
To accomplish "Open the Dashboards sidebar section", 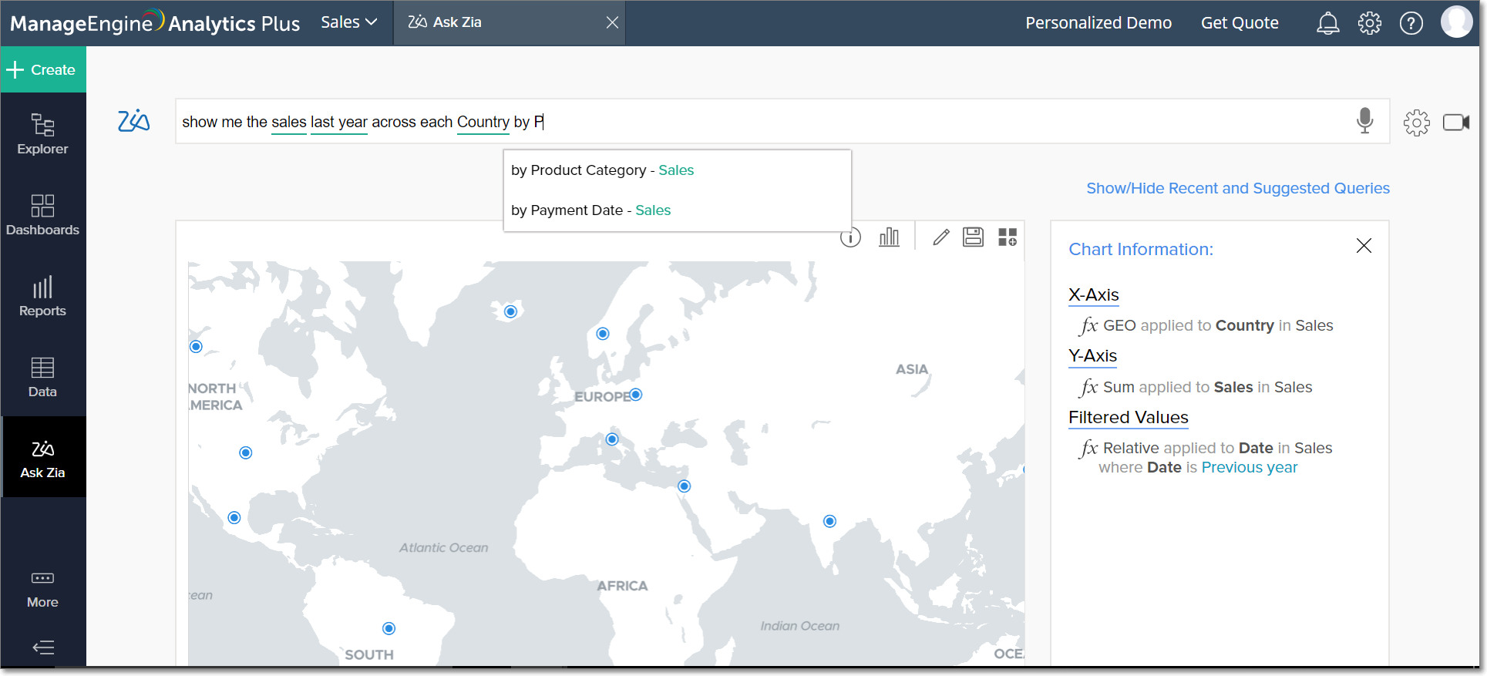I will (x=42, y=214).
